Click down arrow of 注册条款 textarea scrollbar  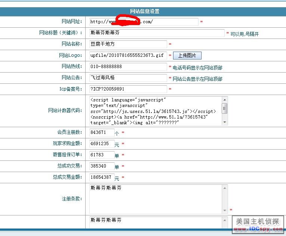click(225, 211)
